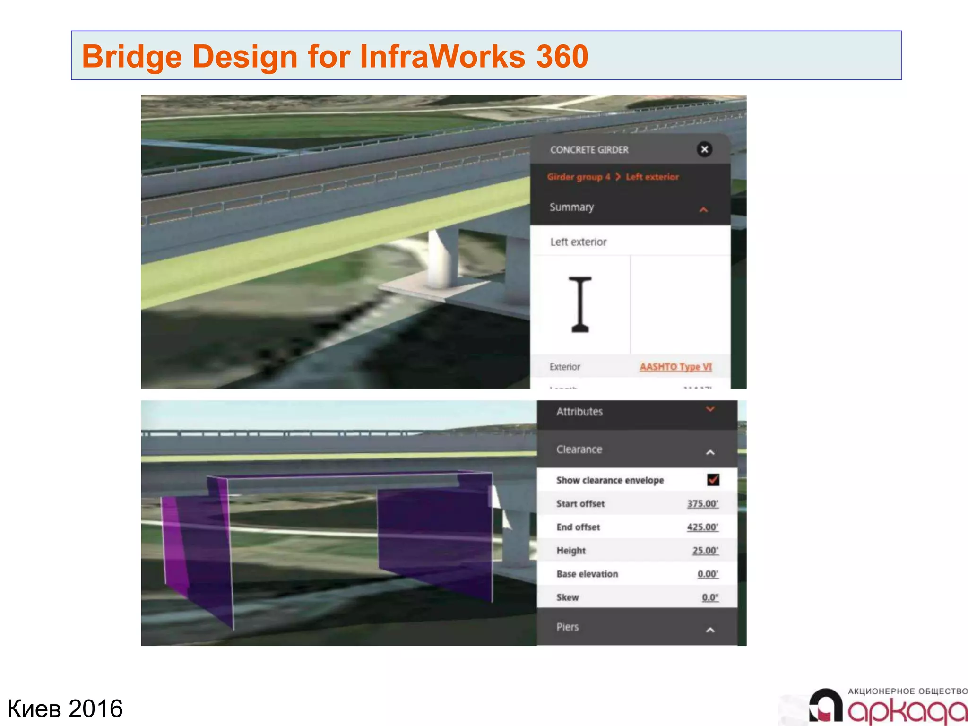Click the Start offset label
The width and height of the screenshot is (968, 726).
580,504
